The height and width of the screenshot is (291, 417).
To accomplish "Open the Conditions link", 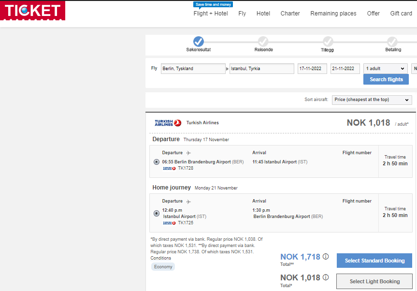I will click(x=160, y=258).
